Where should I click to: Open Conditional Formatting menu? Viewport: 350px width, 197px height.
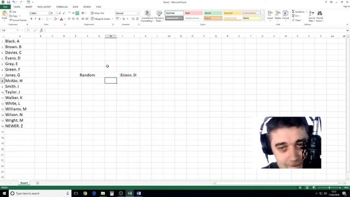[x=147, y=16]
